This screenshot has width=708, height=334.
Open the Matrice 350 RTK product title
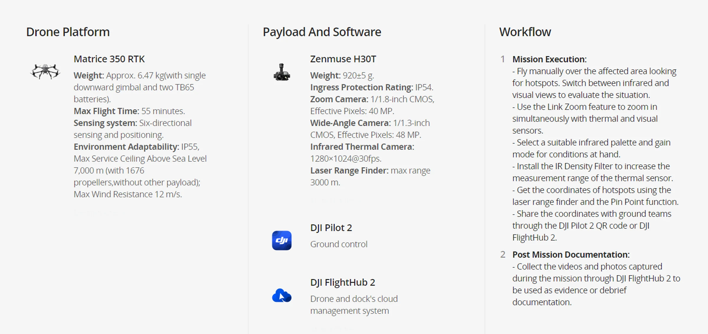coord(109,59)
